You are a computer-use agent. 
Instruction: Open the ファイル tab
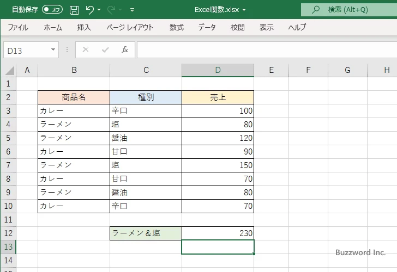pos(18,27)
